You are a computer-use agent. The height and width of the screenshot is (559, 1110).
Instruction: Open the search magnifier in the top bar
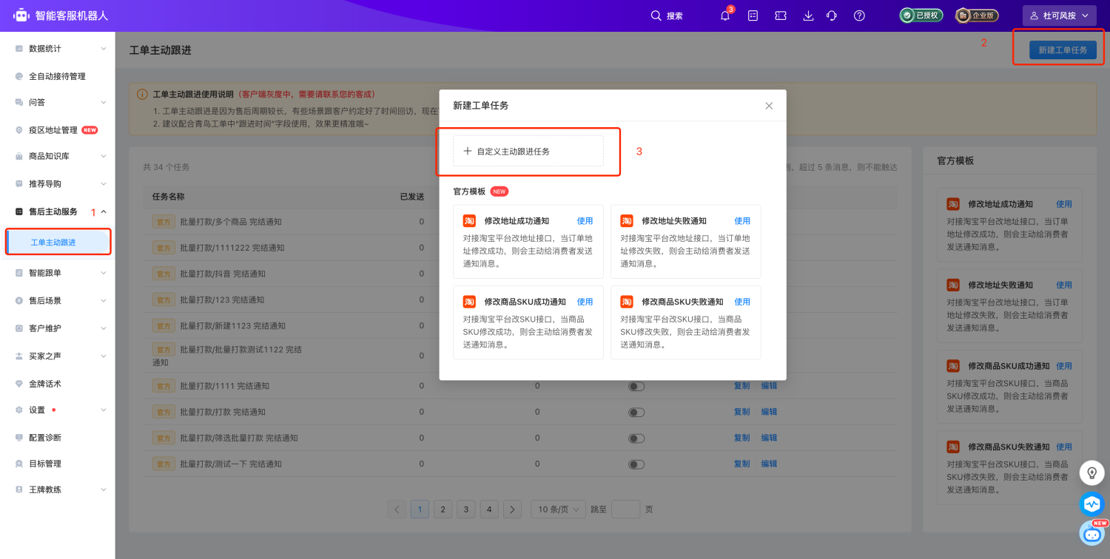[x=656, y=16]
